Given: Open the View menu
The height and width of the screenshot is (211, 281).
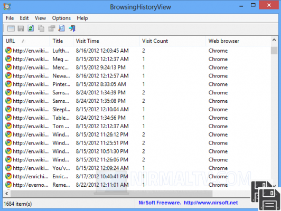Looking at the screenshot, I should pos(40,18).
